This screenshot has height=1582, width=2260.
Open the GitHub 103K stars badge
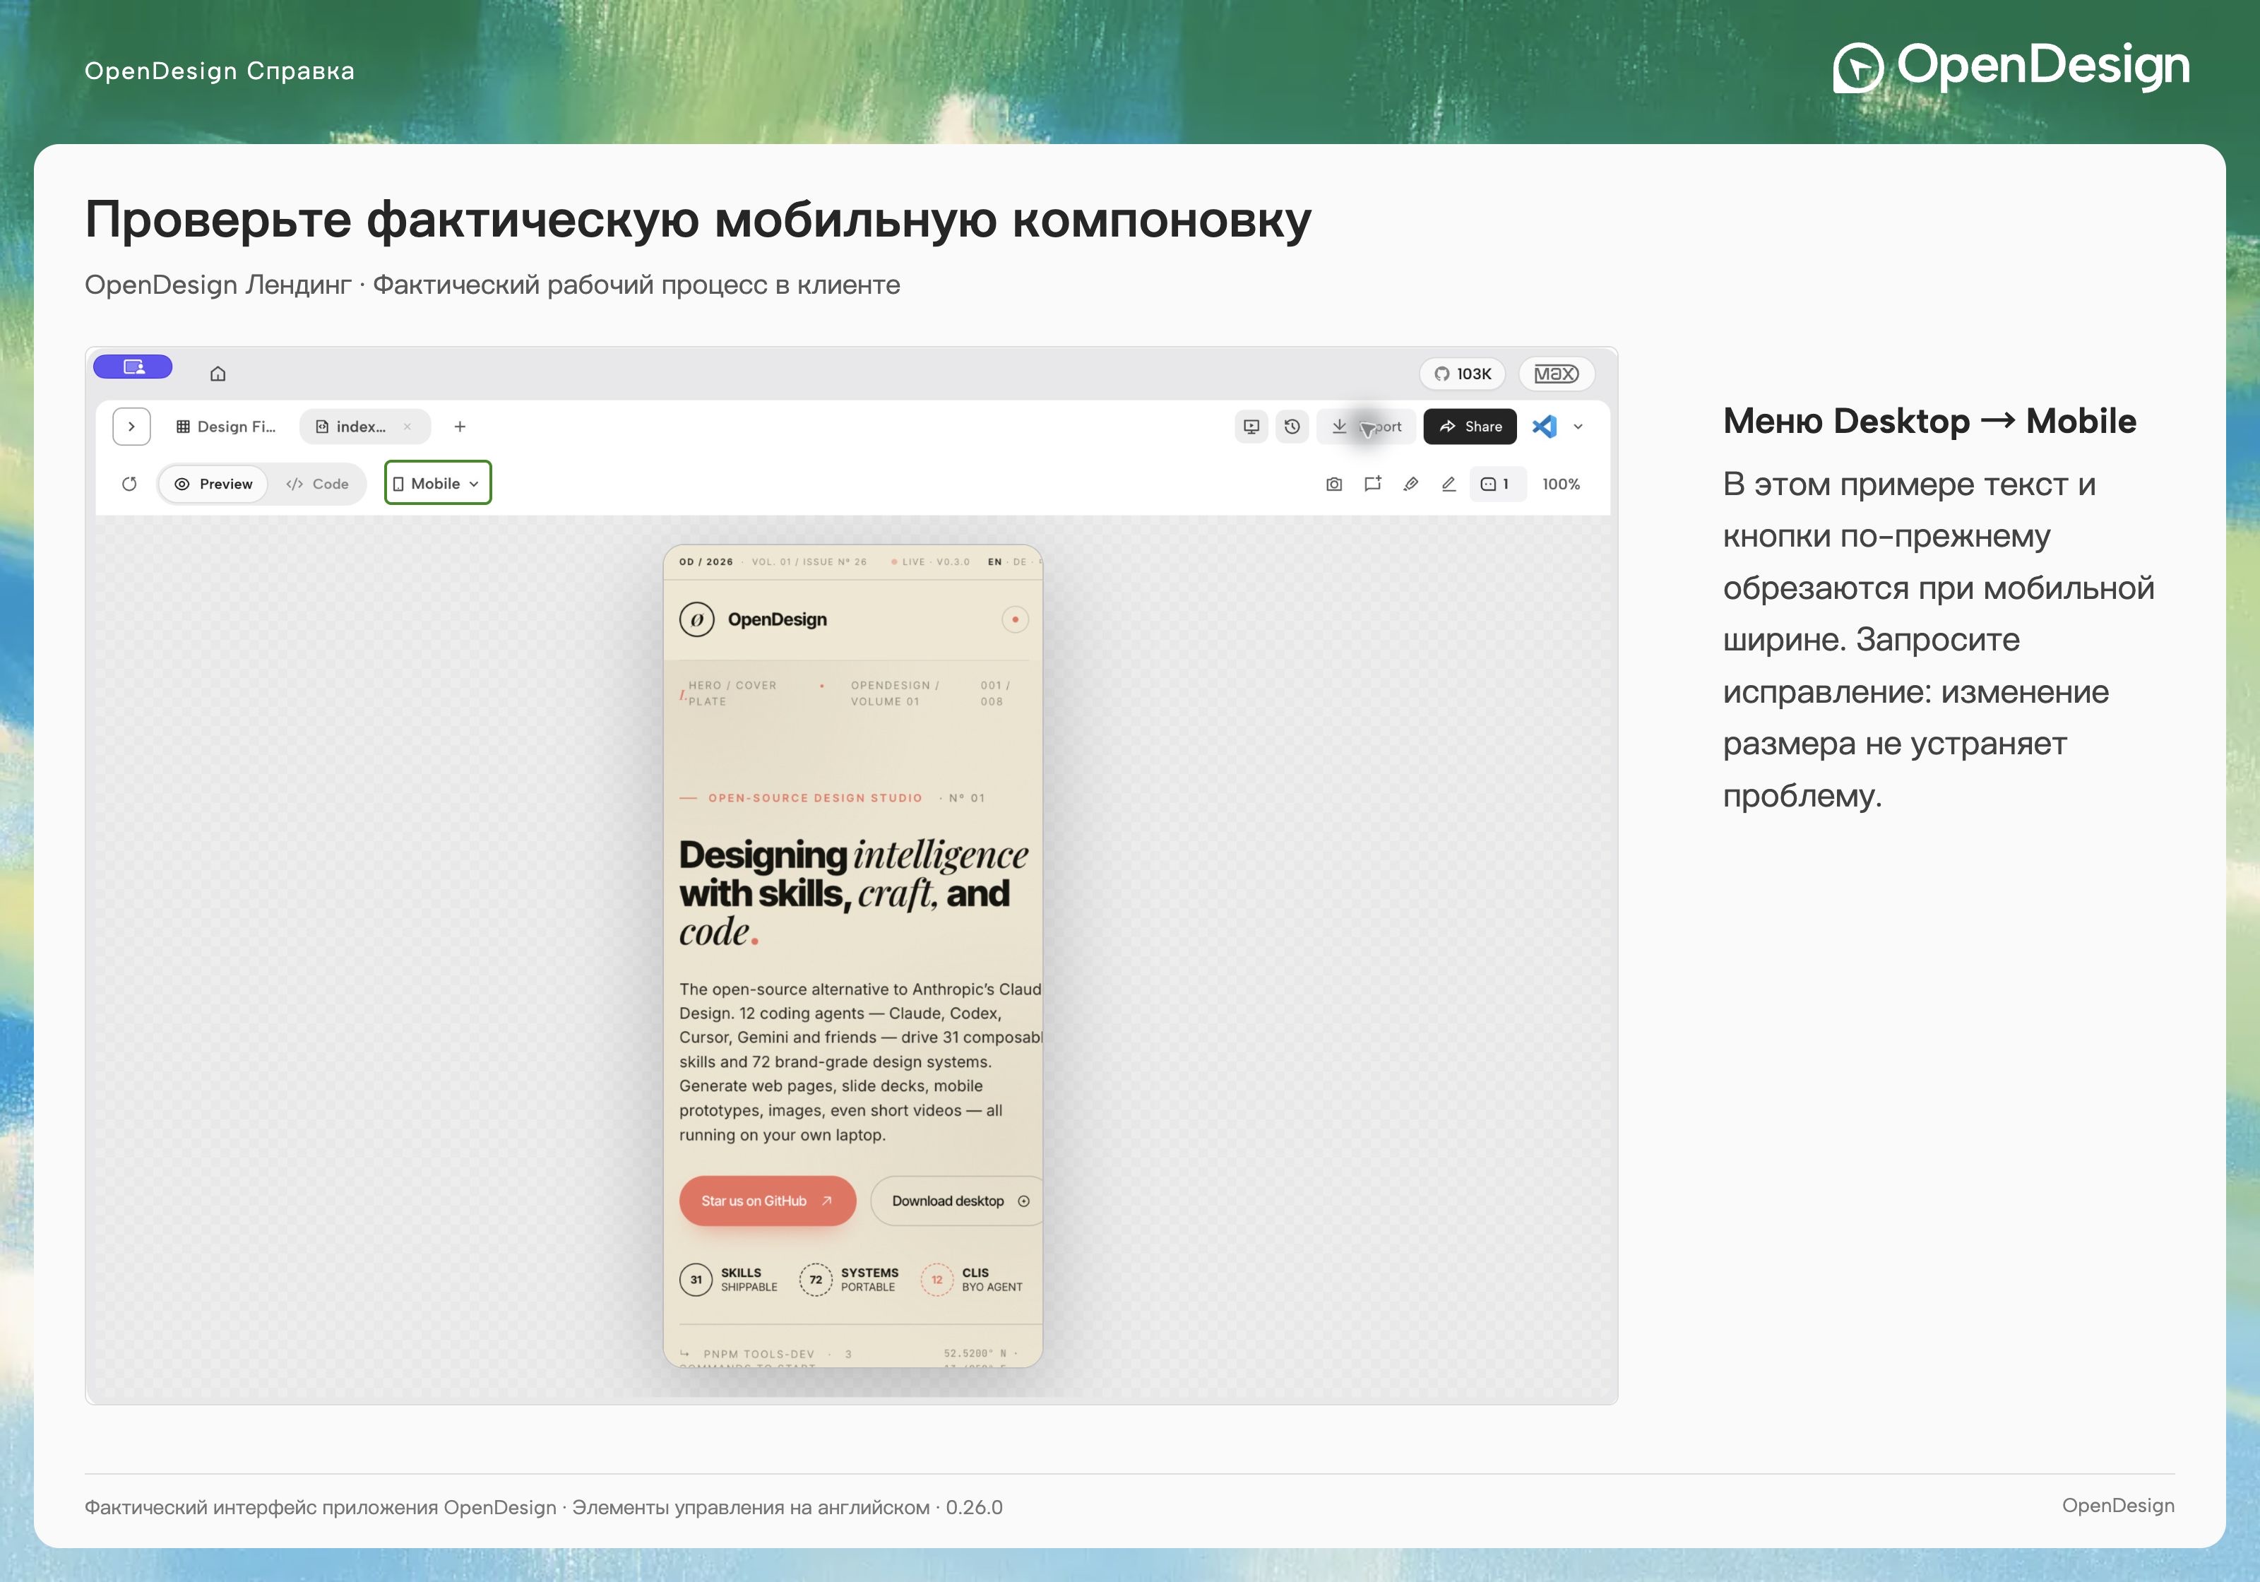tap(1462, 373)
